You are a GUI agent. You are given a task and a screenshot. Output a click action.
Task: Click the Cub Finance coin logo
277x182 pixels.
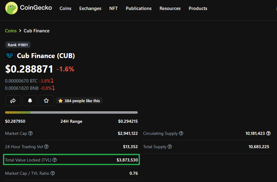coord(10,56)
